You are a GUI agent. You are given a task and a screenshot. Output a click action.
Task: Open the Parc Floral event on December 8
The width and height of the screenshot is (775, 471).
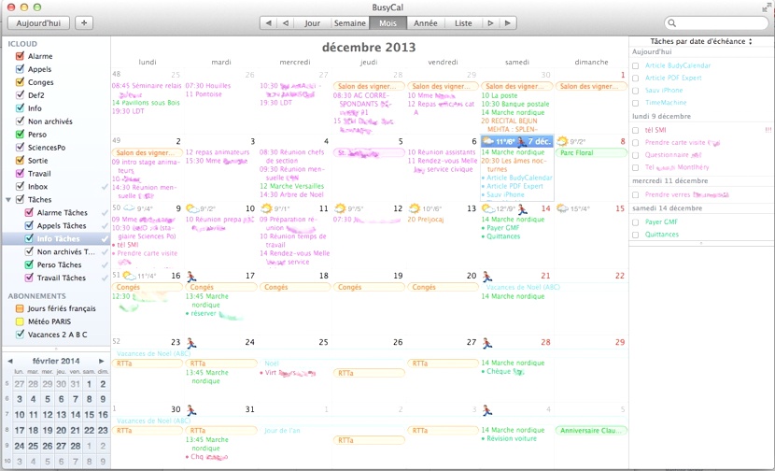[591, 152]
